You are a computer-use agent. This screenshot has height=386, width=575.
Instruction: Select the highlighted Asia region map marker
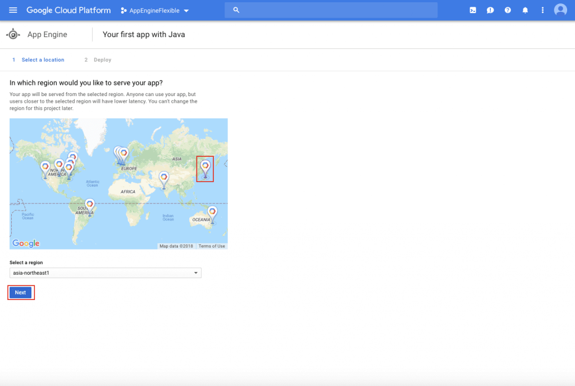coord(205,167)
